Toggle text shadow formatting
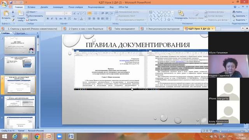Viewport: 249px width, 140px height. click(65, 19)
